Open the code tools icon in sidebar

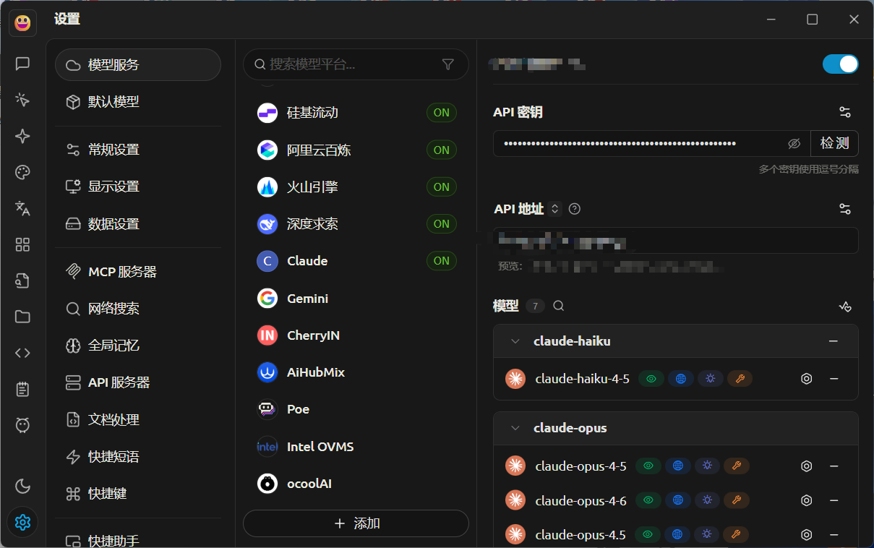click(22, 353)
